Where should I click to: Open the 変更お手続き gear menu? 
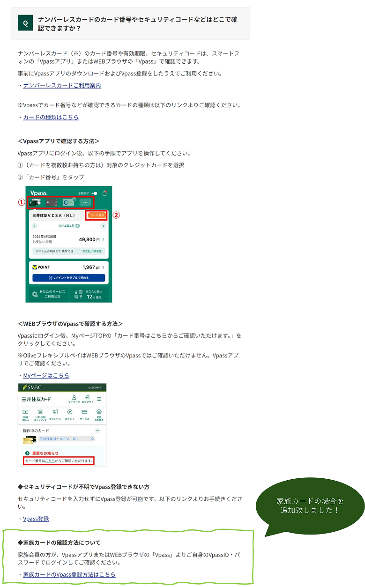(x=99, y=415)
